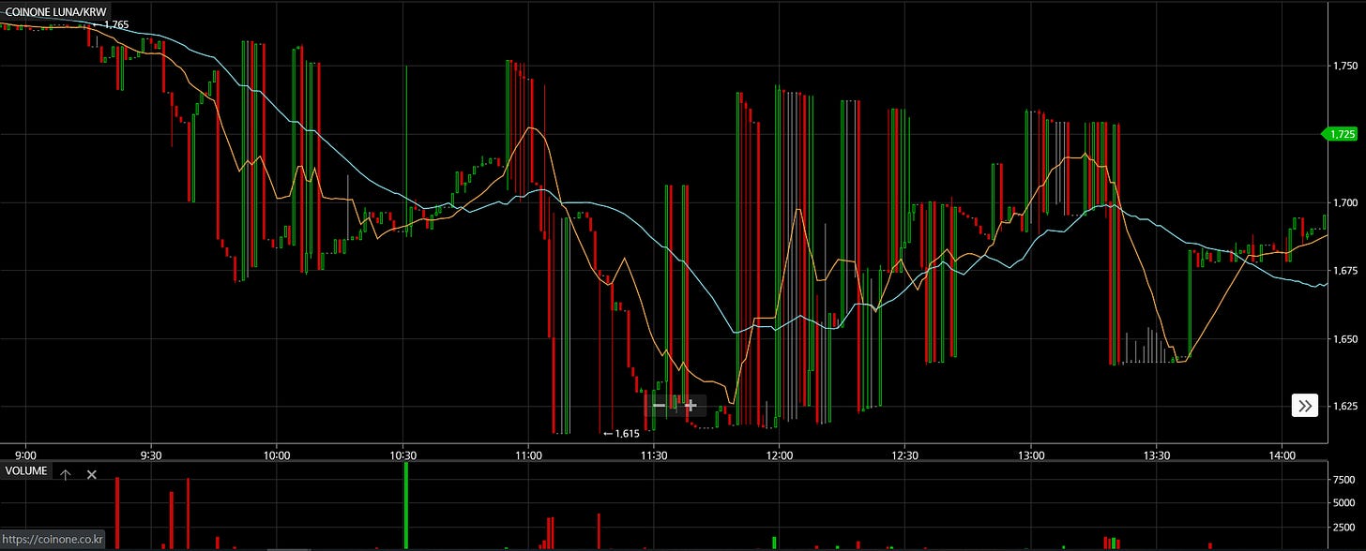This screenshot has height=551, width=1366.
Task: Click the 13:00 time axis label
Action: (1031, 454)
